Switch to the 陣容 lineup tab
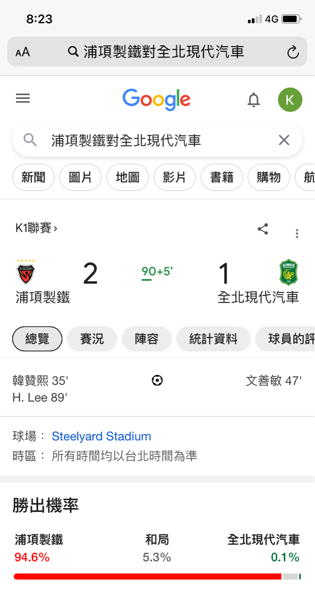Screen dimensions: 315x591 tap(146, 339)
